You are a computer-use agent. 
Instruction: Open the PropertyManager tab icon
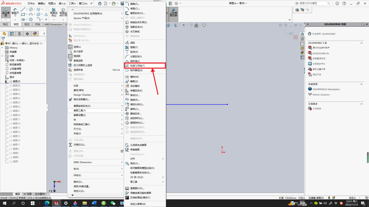tap(12, 33)
